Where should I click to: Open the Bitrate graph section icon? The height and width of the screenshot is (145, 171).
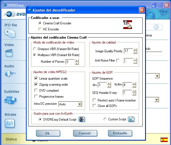10,123
